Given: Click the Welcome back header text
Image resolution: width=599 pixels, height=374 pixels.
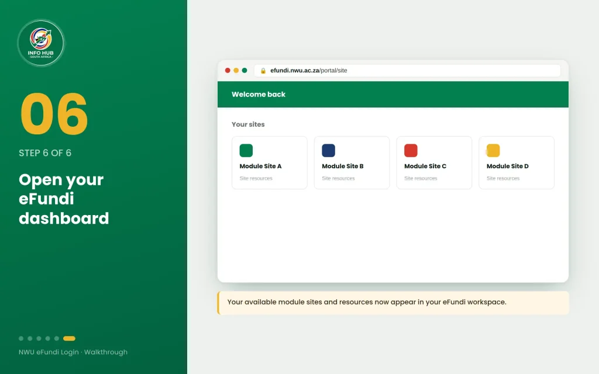Looking at the screenshot, I should (x=259, y=94).
